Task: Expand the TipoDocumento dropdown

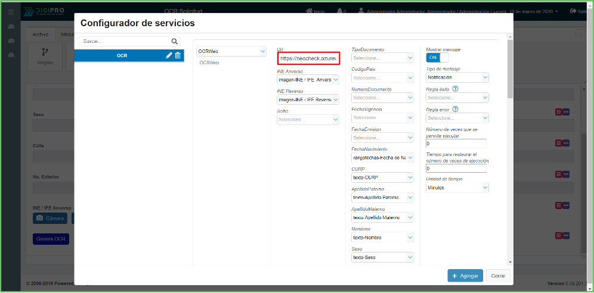Action: tap(382, 58)
